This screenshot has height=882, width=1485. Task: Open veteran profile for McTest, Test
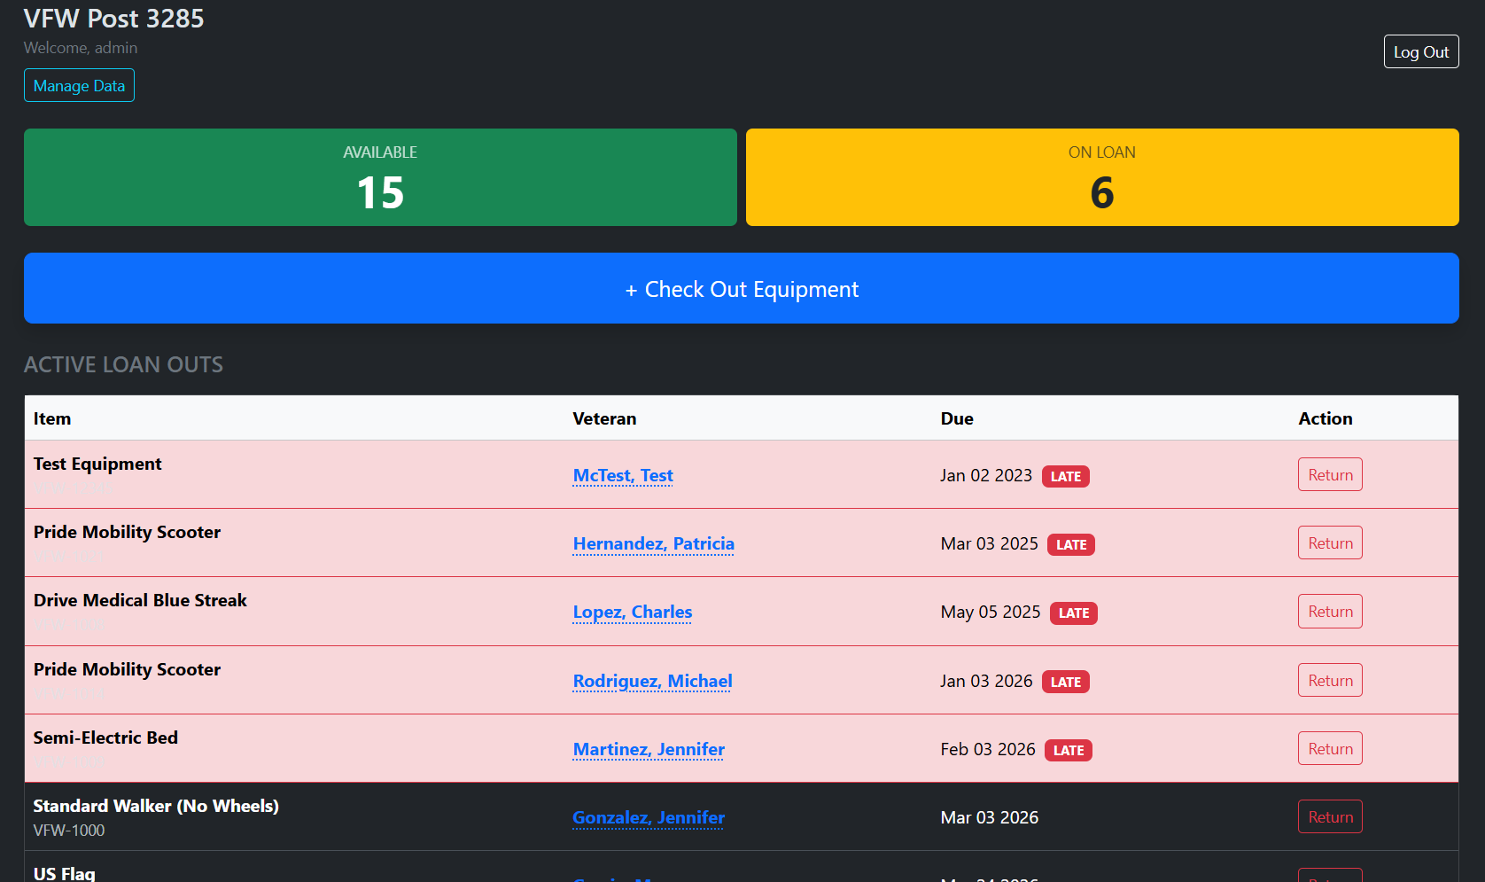(x=622, y=475)
